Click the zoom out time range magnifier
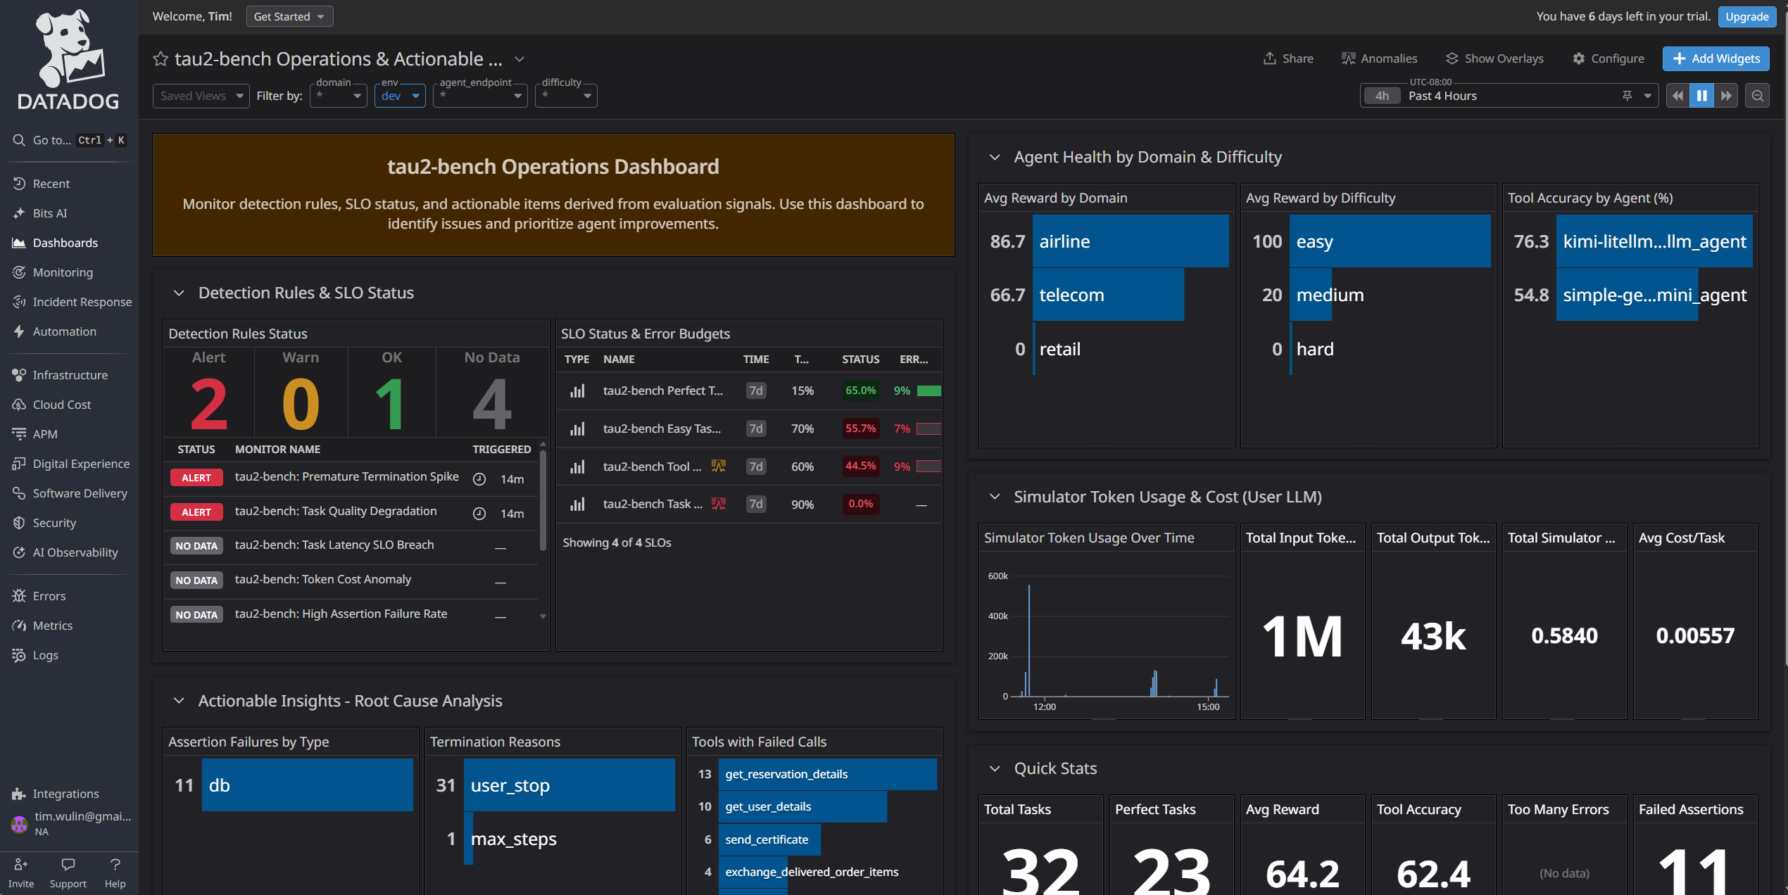1788x895 pixels. (1757, 96)
